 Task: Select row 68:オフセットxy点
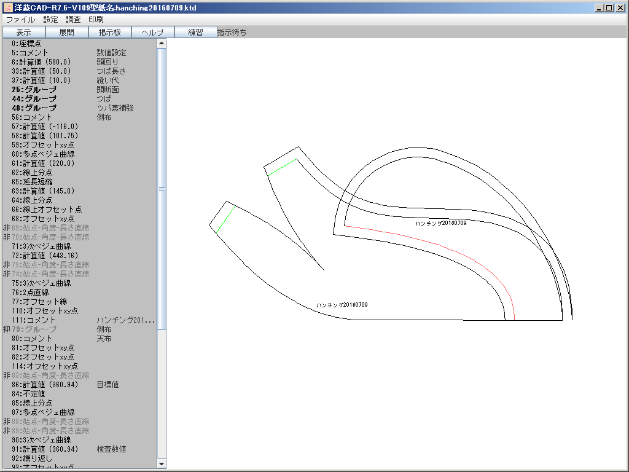(80, 219)
